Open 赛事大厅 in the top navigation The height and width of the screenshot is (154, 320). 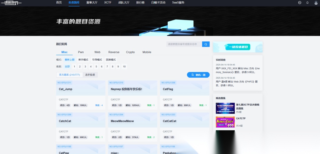pos(92,3)
